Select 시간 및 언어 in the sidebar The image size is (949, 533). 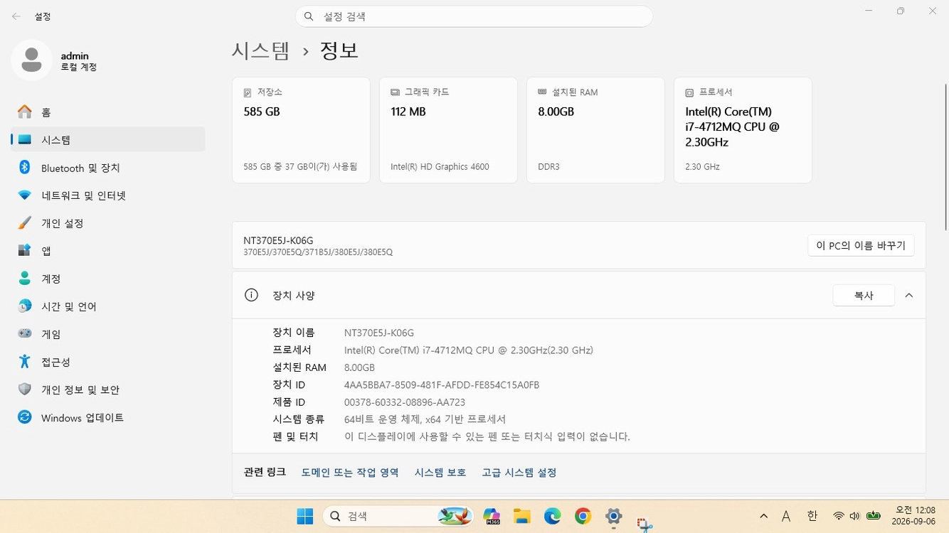108,306
